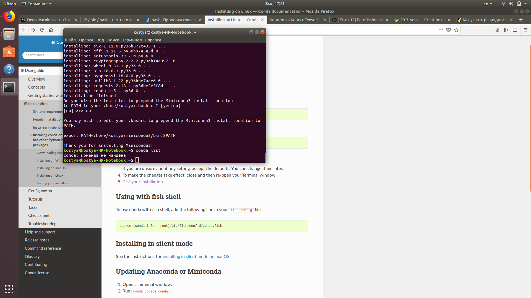Open the Терминал app menu in top bar
531x298 pixels.
point(37,4)
